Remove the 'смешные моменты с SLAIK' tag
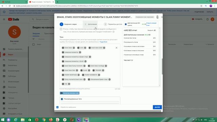The width and height of the screenshot is (217, 122). tap(85, 61)
